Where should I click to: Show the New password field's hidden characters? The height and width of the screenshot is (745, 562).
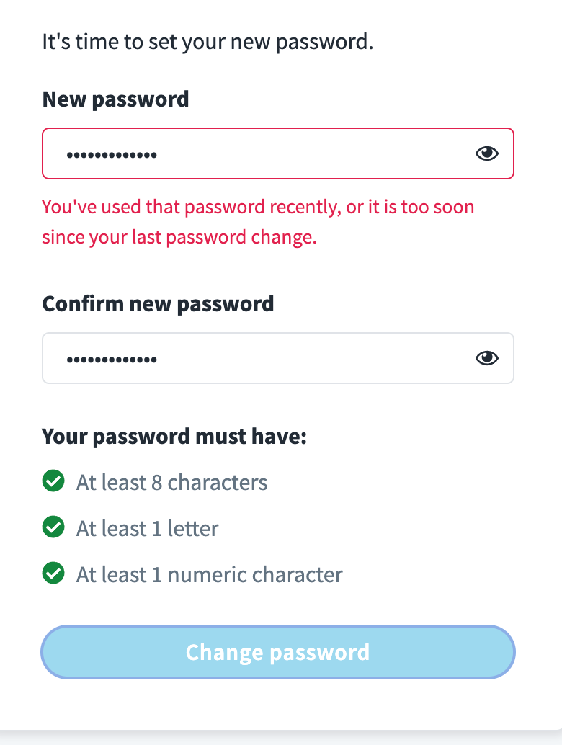(487, 153)
